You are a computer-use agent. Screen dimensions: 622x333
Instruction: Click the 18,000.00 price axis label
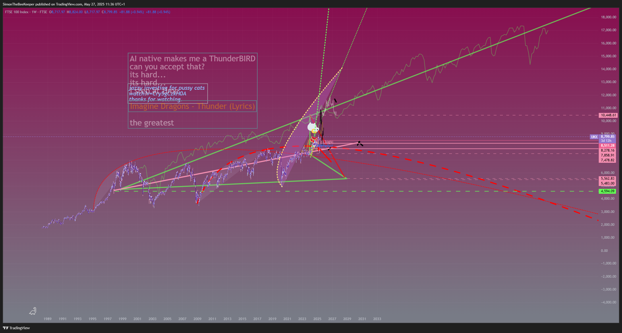point(609,17)
